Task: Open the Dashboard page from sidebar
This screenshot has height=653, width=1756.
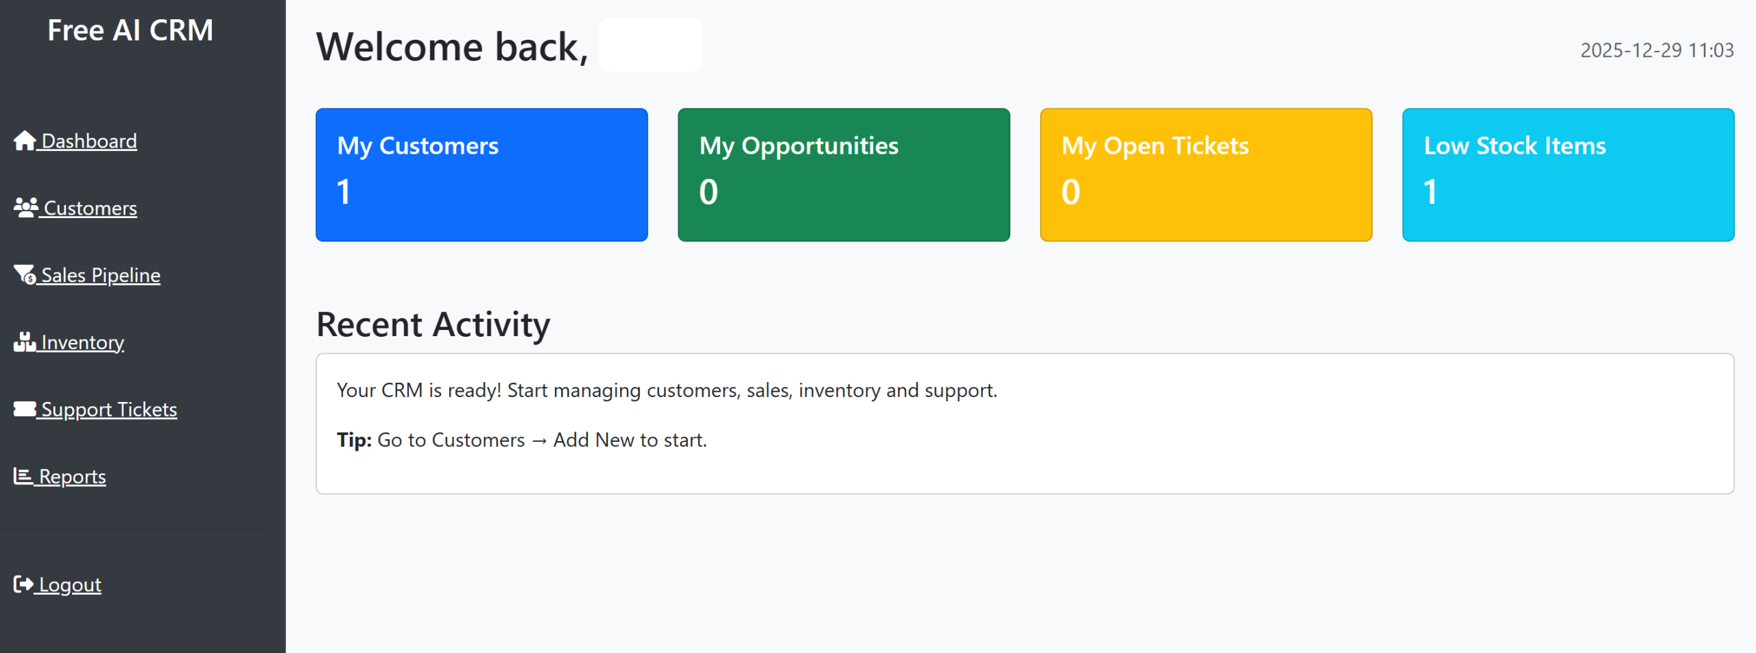Action: click(89, 141)
